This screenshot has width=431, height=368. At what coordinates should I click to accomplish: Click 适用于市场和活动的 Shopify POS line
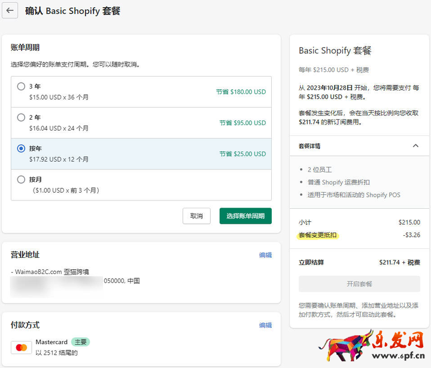point(354,195)
